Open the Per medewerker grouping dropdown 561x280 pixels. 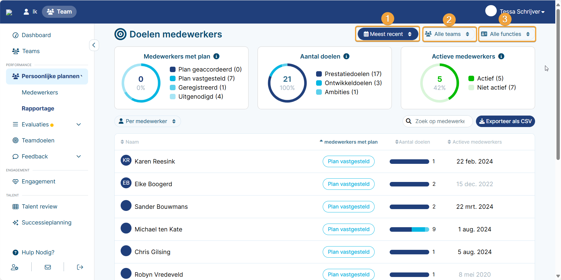coord(147,121)
